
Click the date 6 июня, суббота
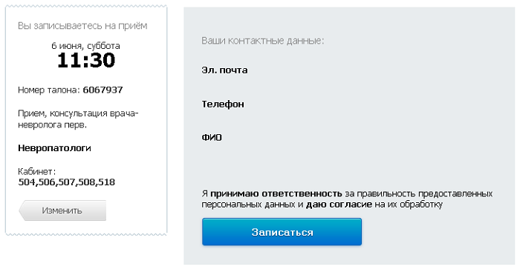85,46
